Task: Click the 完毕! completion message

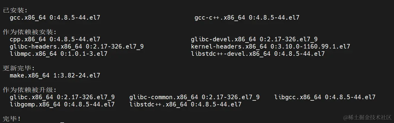Action: (x=12, y=118)
